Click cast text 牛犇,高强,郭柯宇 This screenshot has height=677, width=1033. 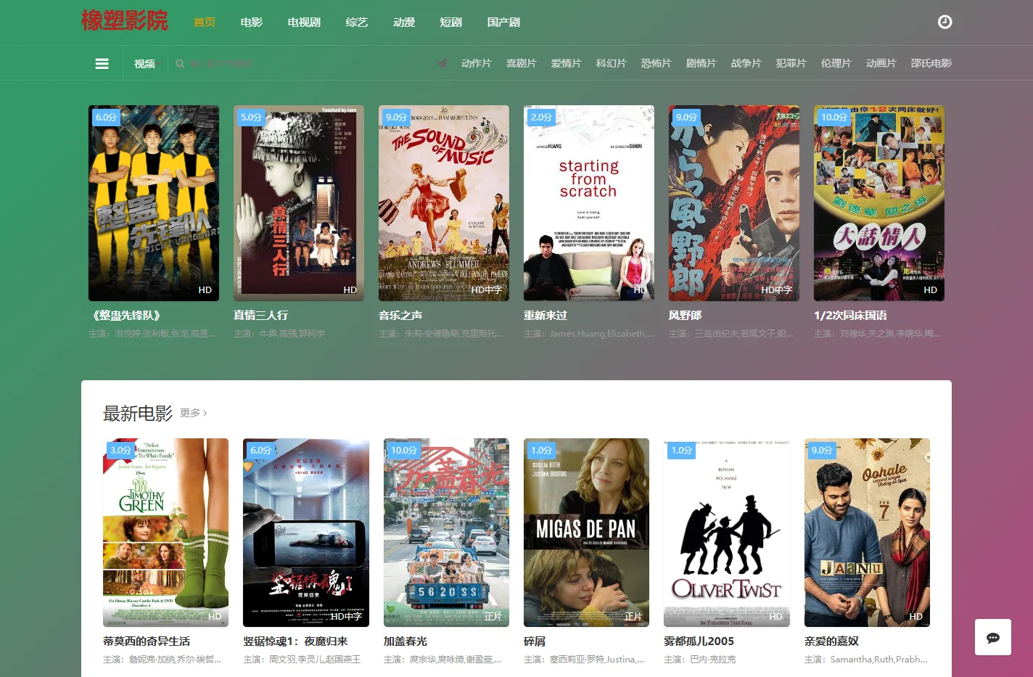[x=279, y=334]
